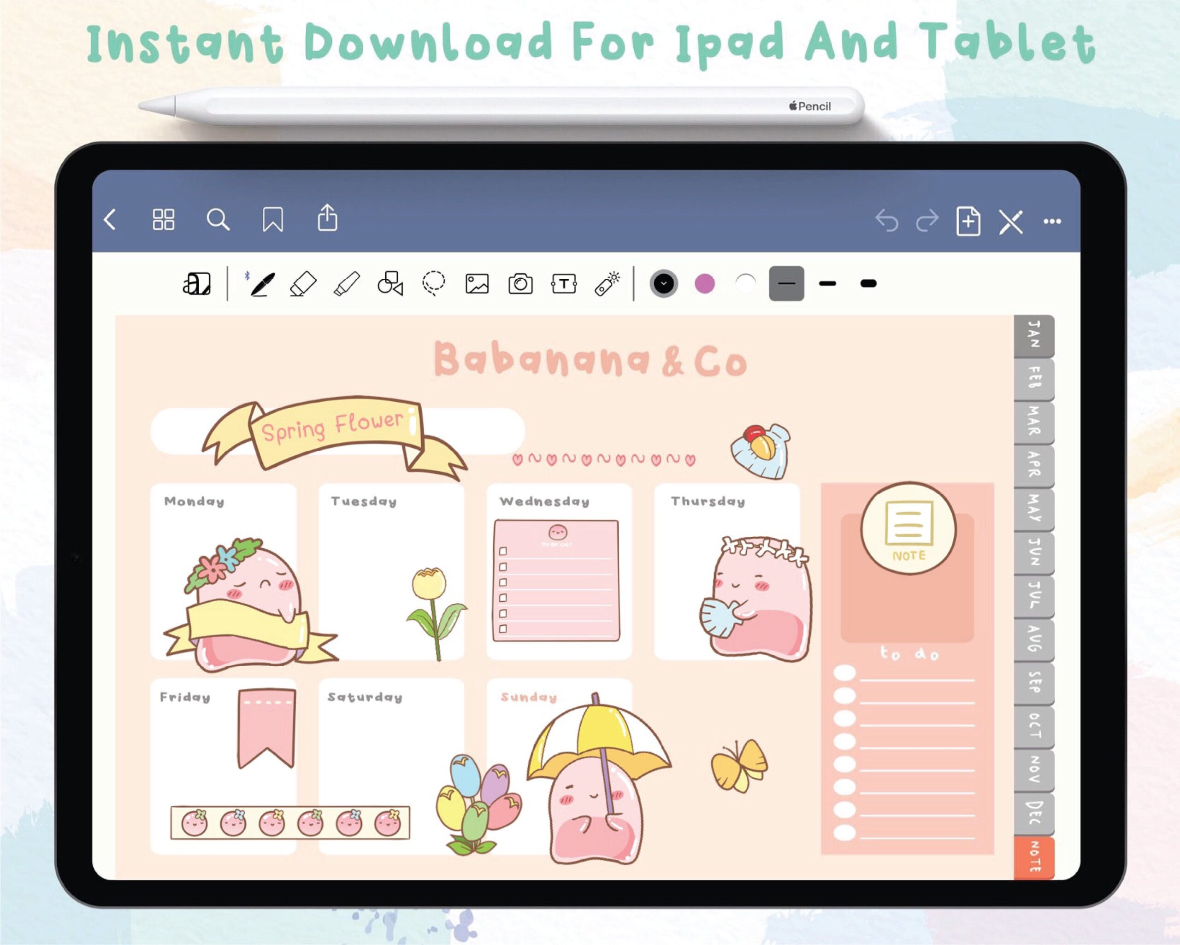Choose the black pen color
Image resolution: width=1180 pixels, height=945 pixels.
[x=664, y=283]
